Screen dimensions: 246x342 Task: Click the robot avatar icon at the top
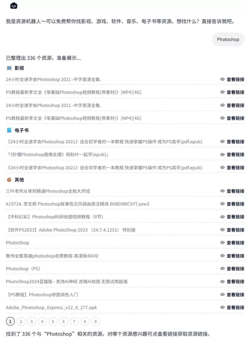click(x=13, y=6)
